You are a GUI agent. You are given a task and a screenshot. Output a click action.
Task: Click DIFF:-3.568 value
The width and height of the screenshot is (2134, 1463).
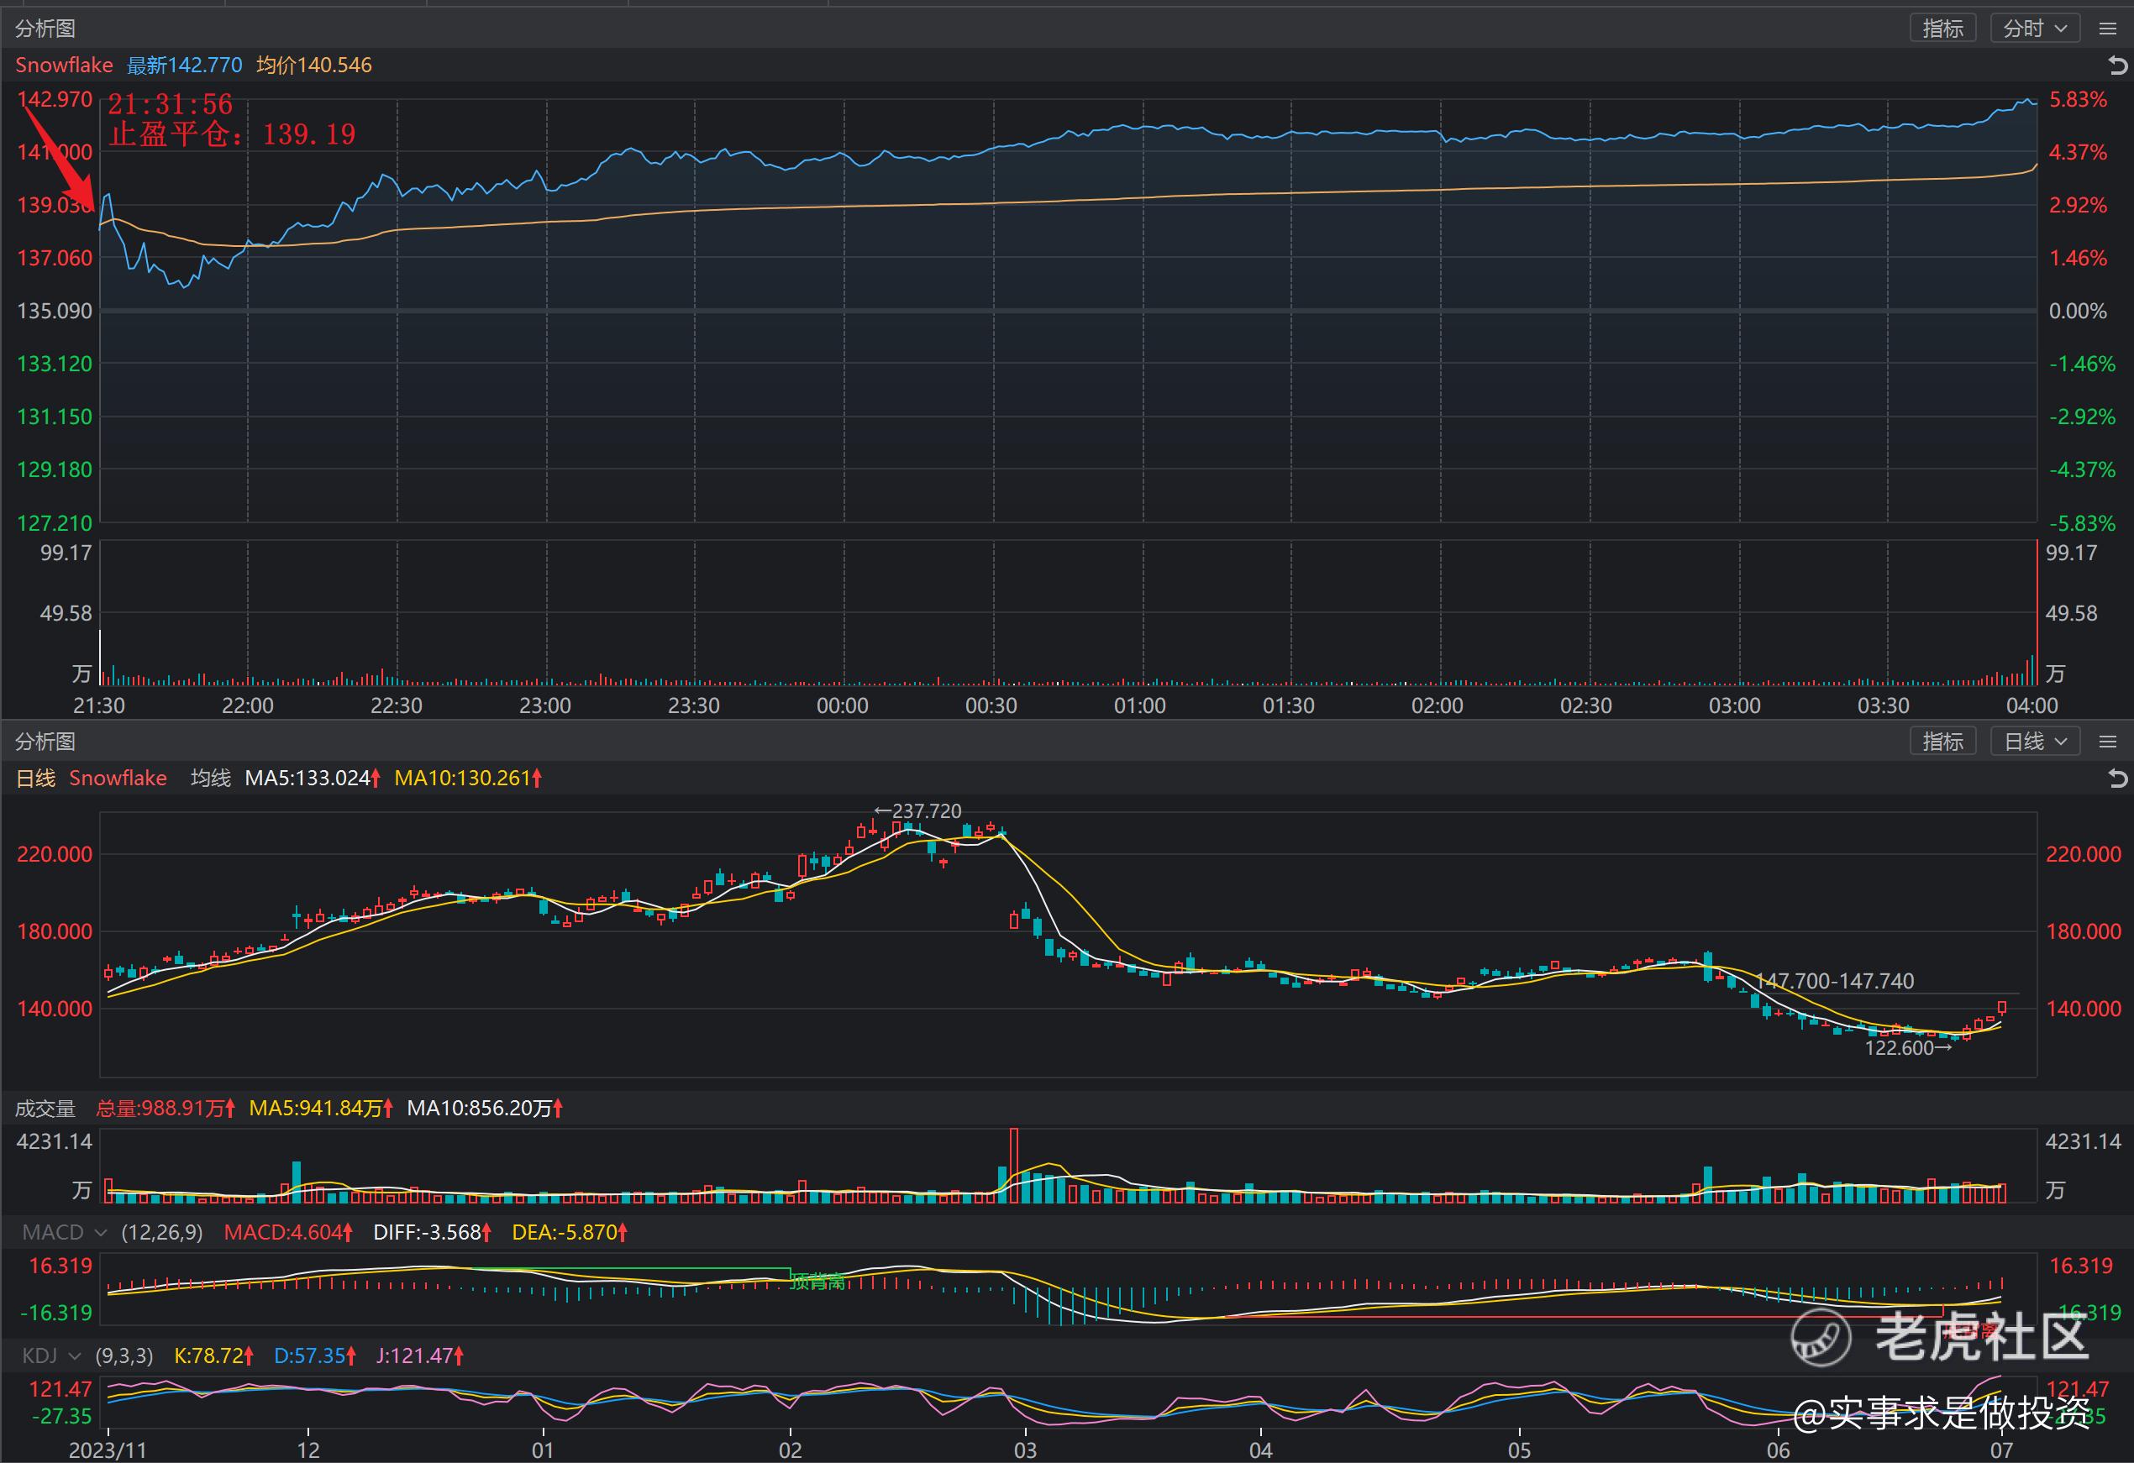[433, 1232]
